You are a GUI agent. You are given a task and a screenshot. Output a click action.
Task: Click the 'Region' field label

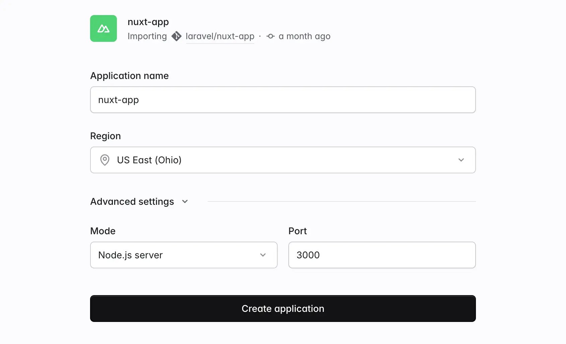tap(105, 136)
